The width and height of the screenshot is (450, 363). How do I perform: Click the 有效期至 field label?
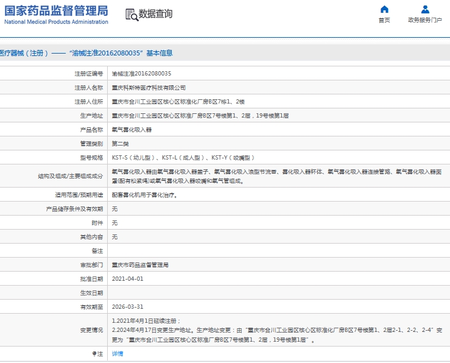(91, 307)
